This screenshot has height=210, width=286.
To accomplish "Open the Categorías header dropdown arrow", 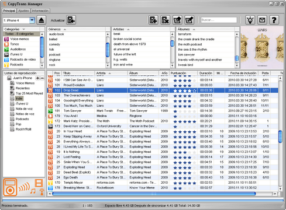I will point(24,29).
